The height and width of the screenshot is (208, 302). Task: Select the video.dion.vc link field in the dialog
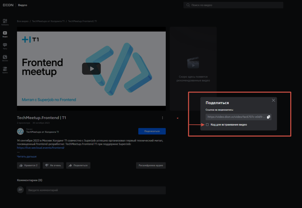coord(238,117)
